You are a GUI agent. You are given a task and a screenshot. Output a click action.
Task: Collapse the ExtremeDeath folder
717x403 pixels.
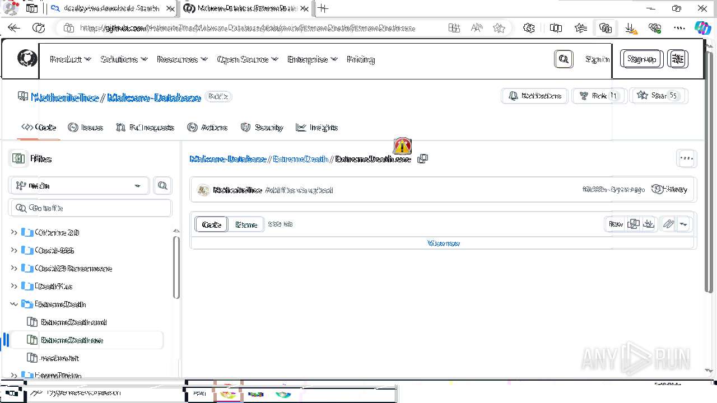pos(14,304)
